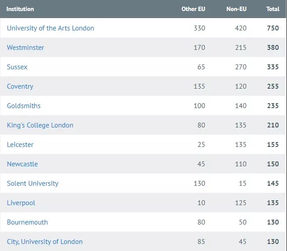287x251 pixels.
Task: Select the 750 total for Arts London
Action: coord(273,28)
